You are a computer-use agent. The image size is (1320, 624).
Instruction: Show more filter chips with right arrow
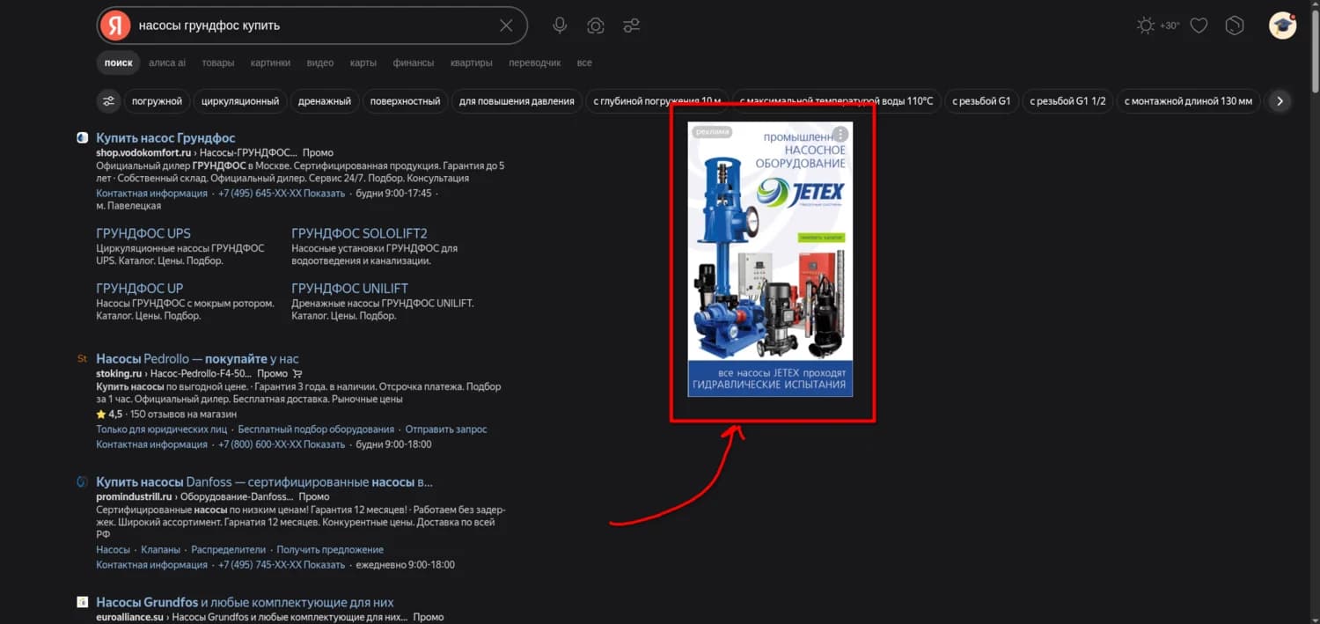(1280, 101)
